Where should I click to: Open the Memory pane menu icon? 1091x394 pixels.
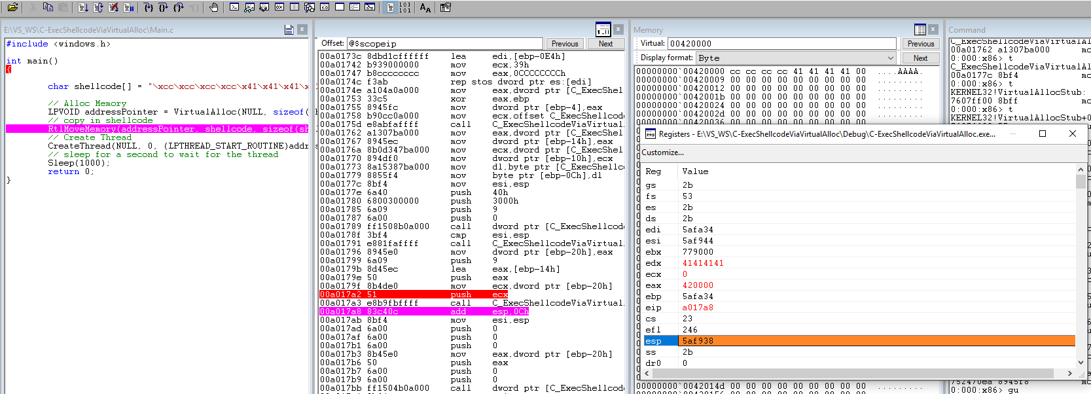pos(920,29)
